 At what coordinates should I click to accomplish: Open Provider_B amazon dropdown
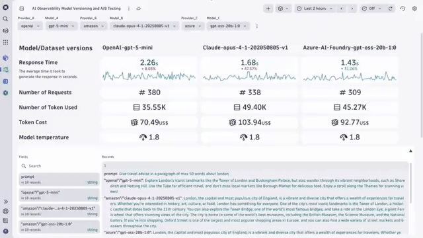click(x=94, y=26)
